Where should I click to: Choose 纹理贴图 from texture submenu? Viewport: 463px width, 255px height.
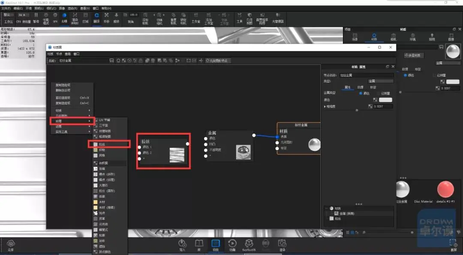coord(110,131)
